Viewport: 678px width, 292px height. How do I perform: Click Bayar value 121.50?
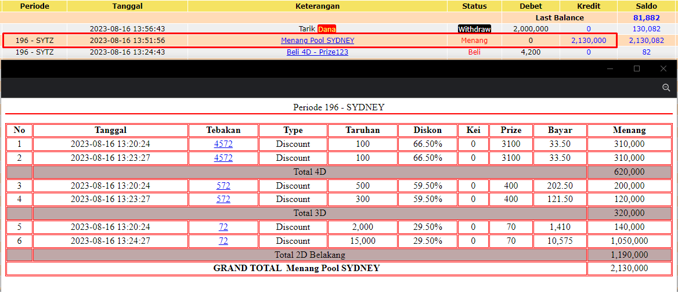(x=560, y=200)
